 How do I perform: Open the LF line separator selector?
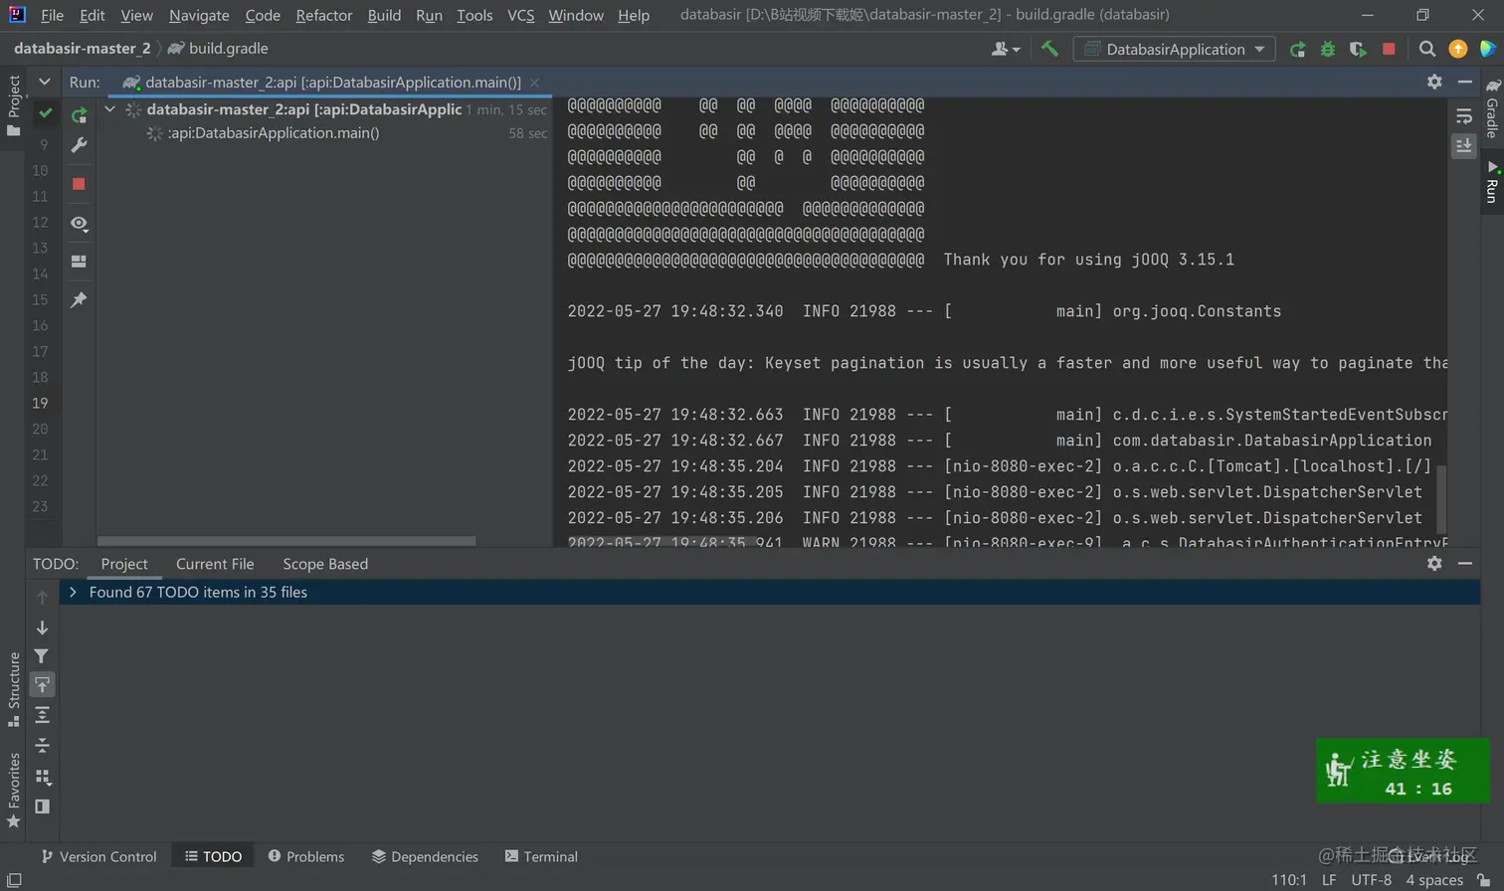tap(1329, 880)
